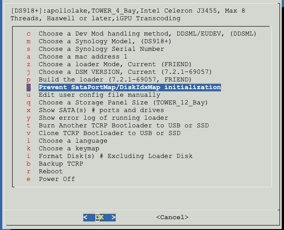Select 'Choose a keymap' entry
Viewport: 284px width, 230px height.
click(69, 149)
